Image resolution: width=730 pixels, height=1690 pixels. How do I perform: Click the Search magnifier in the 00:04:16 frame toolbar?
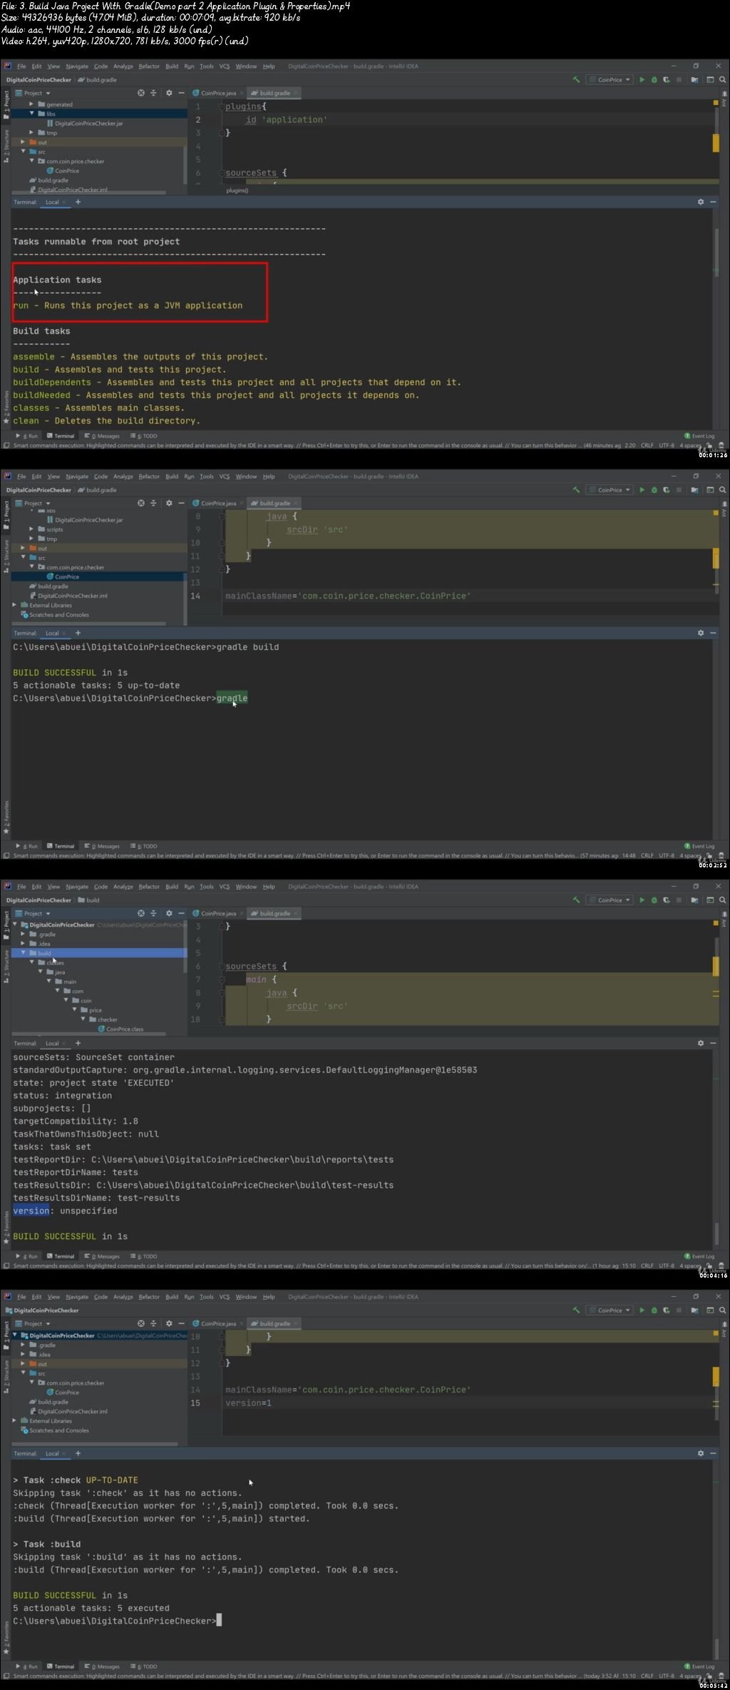(x=722, y=900)
